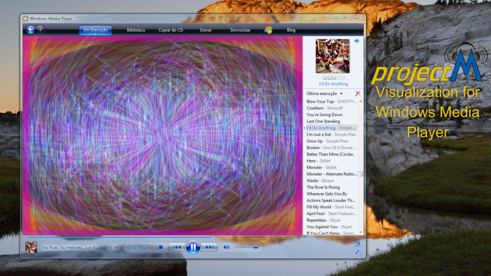
Task: Select the Back navigation arrow
Action: click(31, 30)
